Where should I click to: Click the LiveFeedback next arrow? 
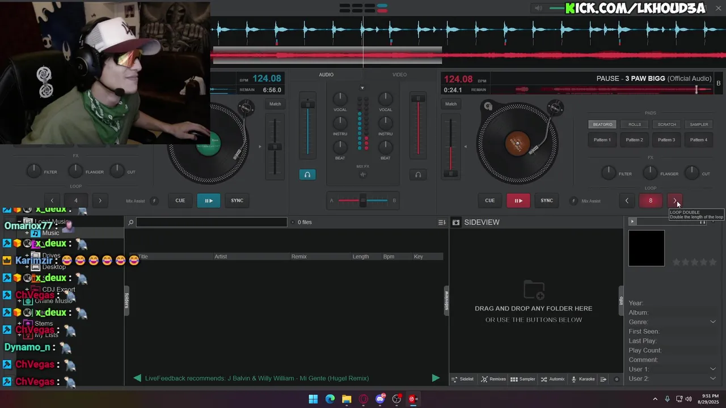point(436,378)
